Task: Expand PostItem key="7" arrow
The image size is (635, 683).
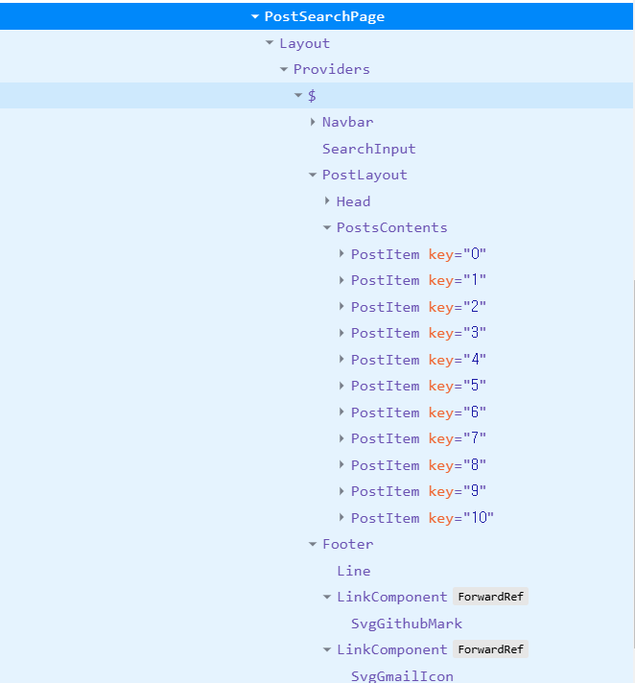Action: point(341,438)
